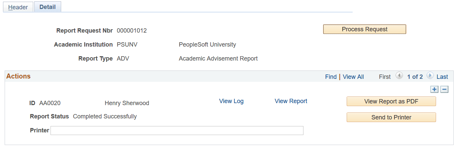456x148 pixels.
Task: Show the next row in Actions
Action: (x=430, y=76)
